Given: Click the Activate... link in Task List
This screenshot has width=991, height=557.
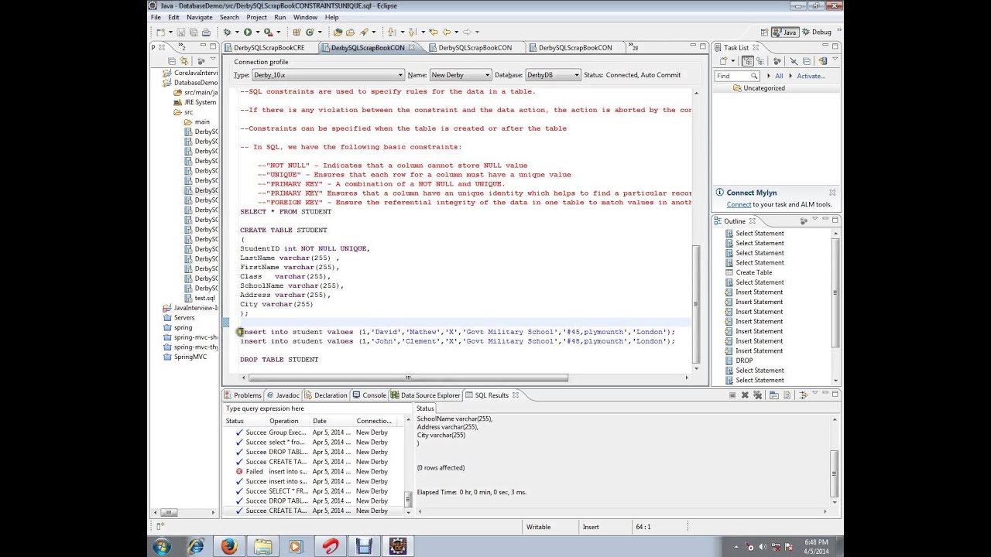Looking at the screenshot, I should tap(811, 76).
